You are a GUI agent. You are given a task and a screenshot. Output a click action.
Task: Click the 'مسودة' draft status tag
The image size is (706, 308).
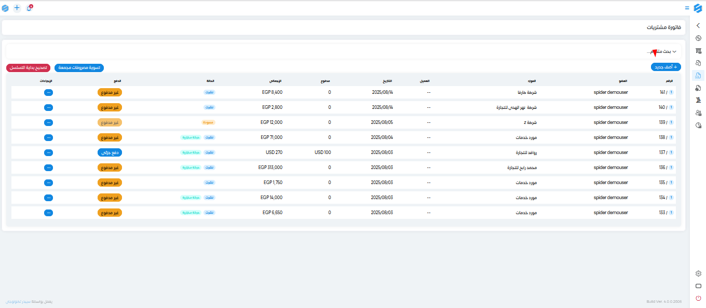coord(208,122)
